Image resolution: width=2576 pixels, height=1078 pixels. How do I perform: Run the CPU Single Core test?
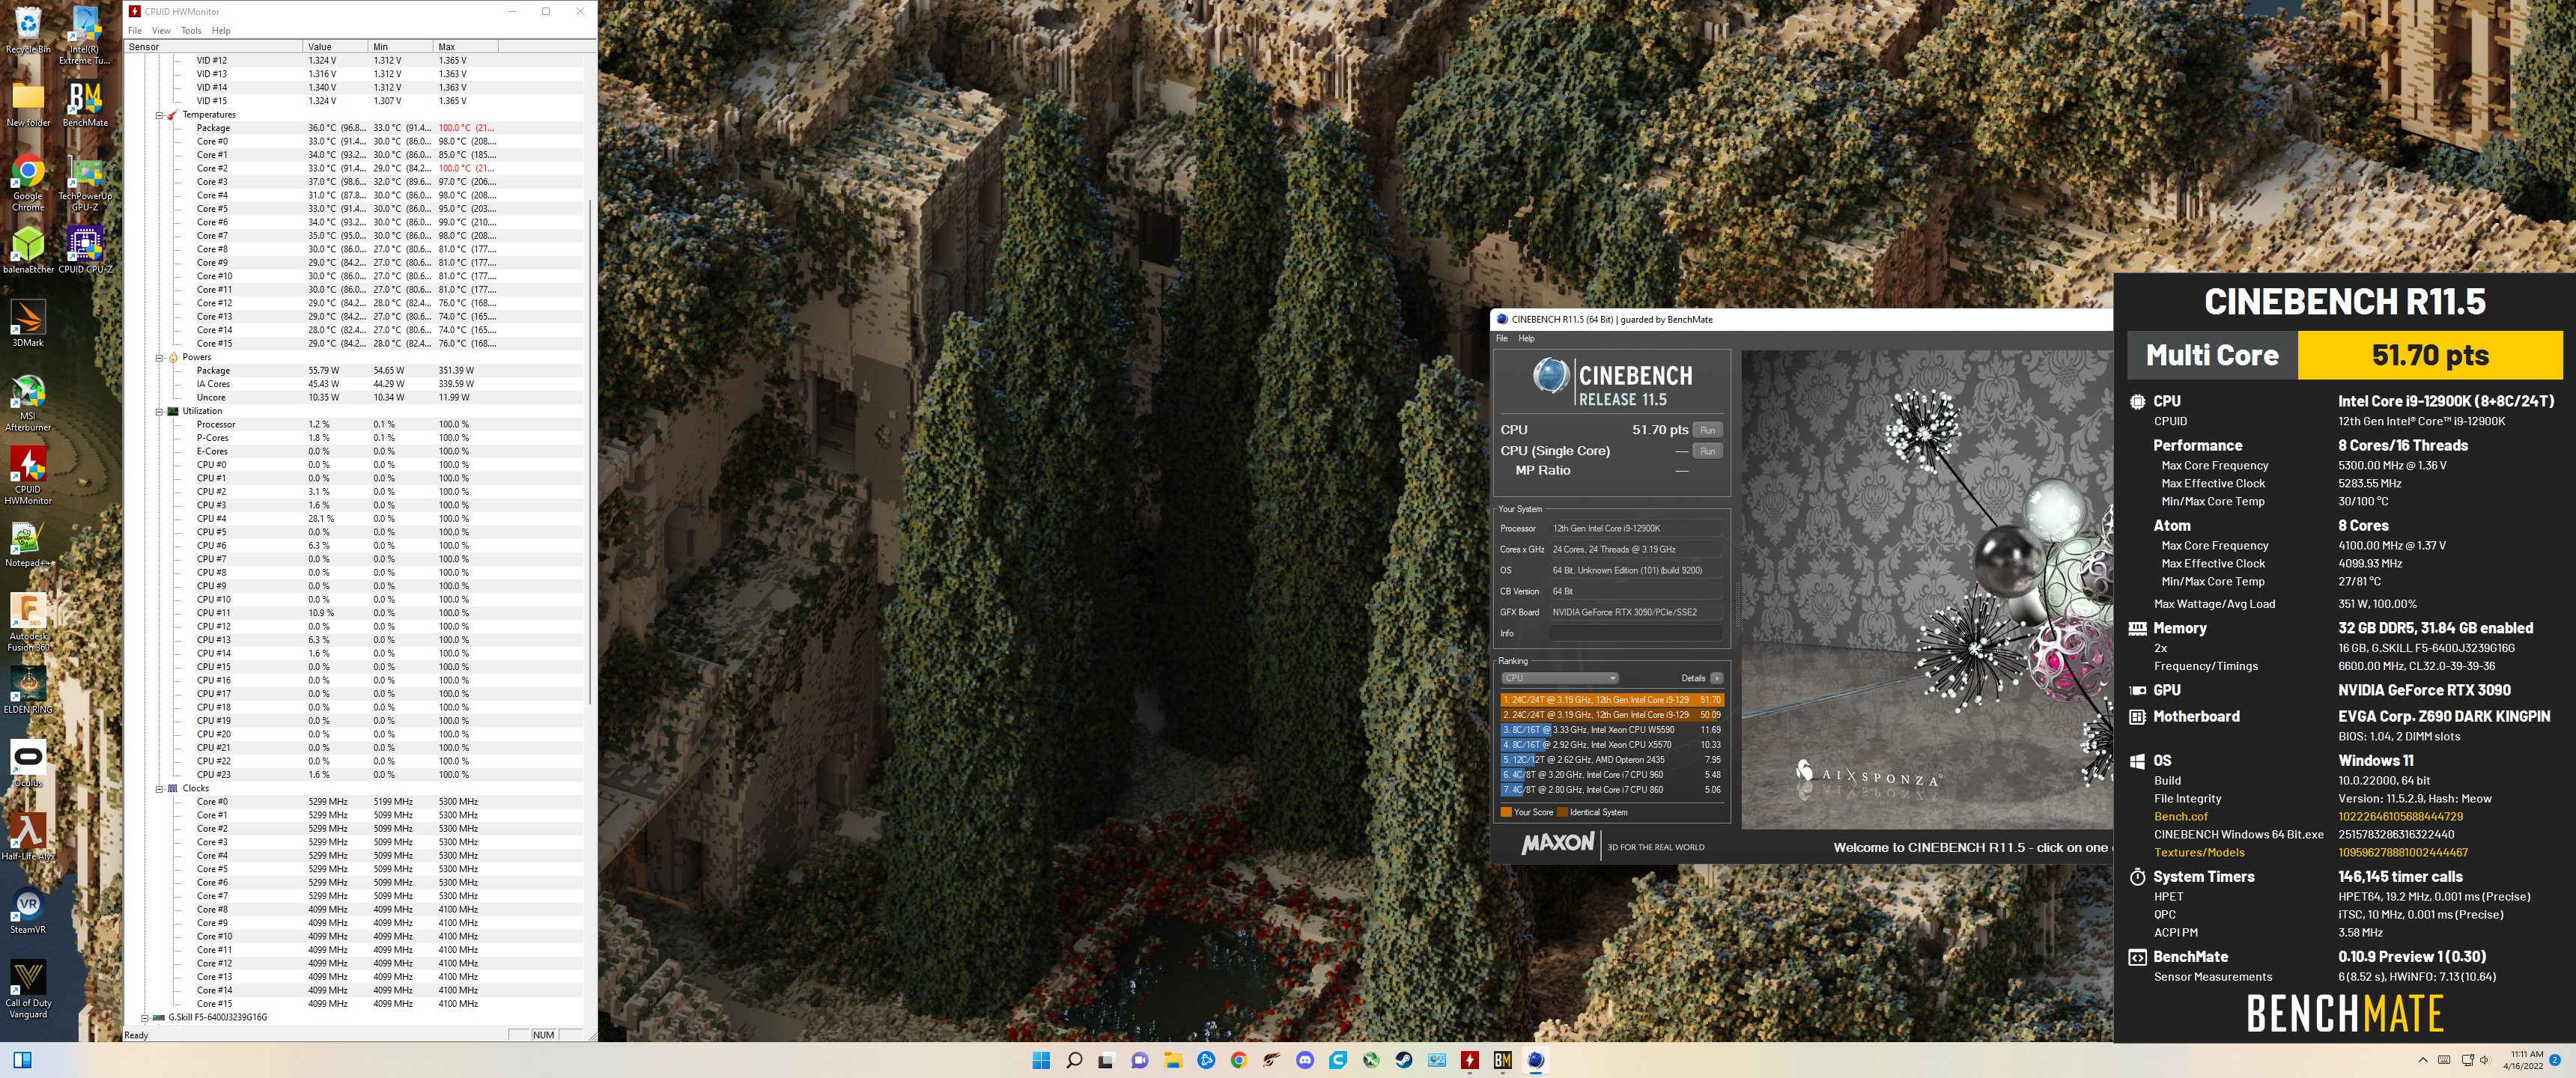pyautogui.click(x=1708, y=452)
